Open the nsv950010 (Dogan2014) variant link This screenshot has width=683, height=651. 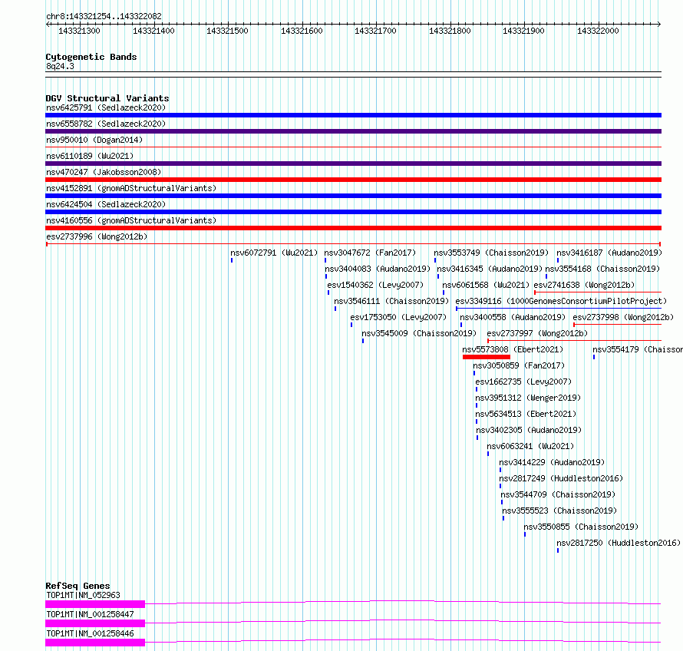(x=94, y=140)
